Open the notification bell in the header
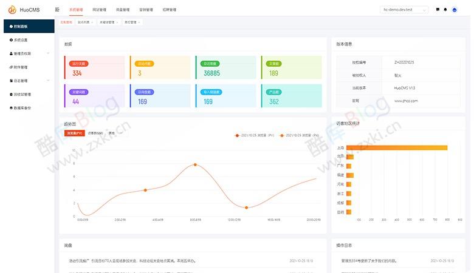The width and height of the screenshot is (474, 273). click(x=445, y=10)
